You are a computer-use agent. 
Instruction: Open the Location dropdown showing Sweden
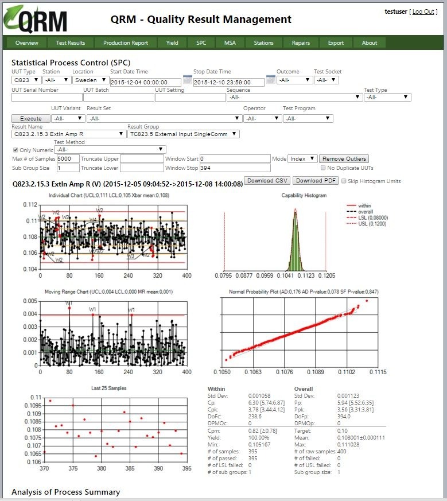[x=91, y=80]
